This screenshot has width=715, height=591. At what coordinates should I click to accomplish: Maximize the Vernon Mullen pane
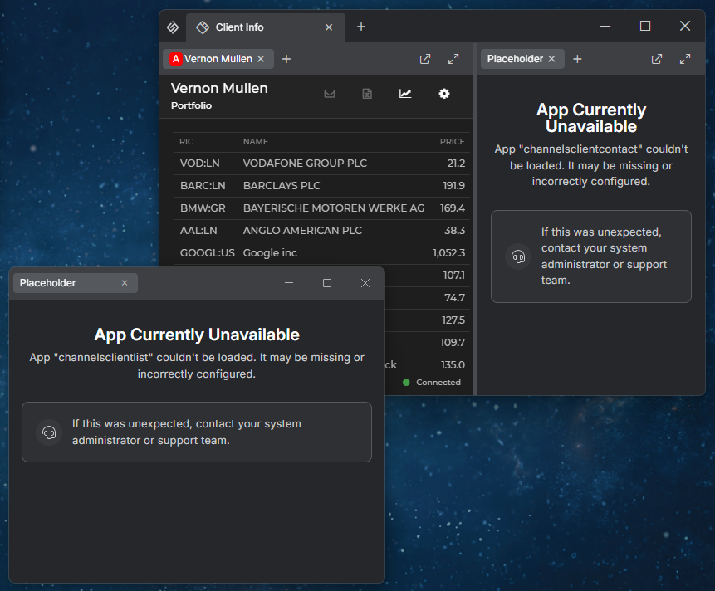tap(453, 59)
